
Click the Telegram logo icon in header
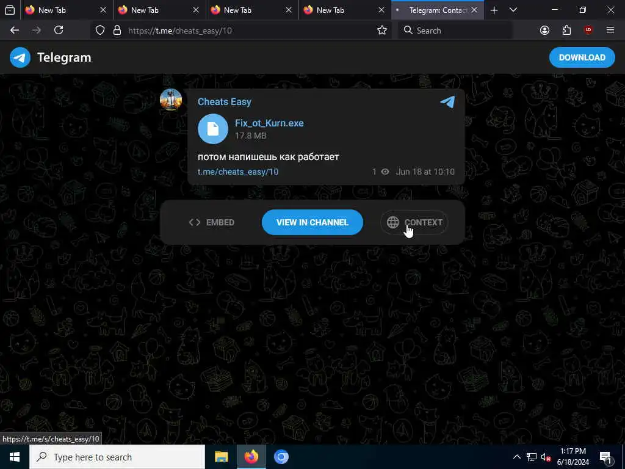(x=20, y=57)
